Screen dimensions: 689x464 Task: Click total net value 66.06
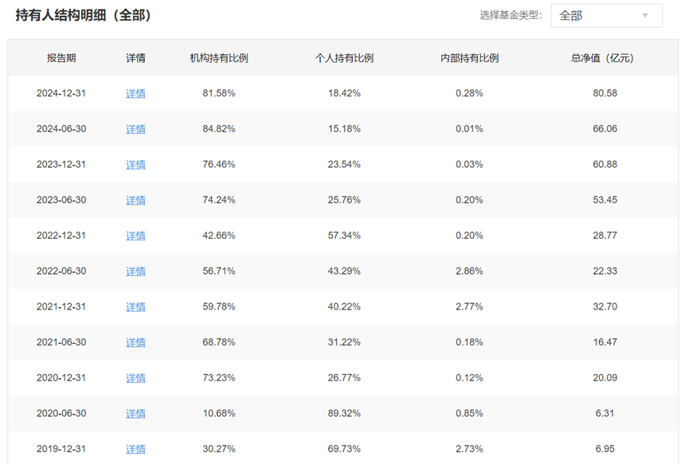[x=605, y=129]
